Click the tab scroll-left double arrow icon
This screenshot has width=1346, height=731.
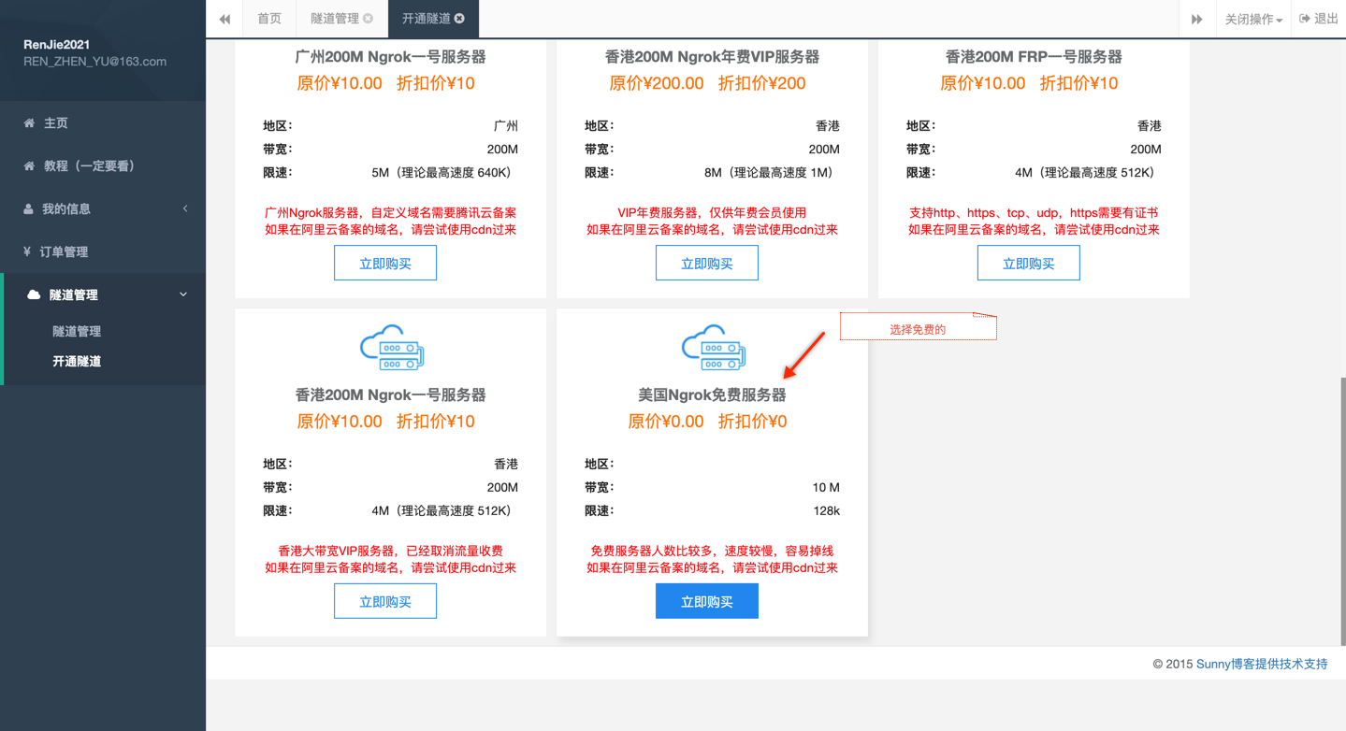[224, 19]
